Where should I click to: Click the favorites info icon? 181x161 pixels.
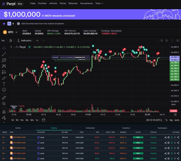[18, 24]
